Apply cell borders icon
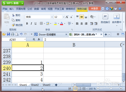Image resolution: width=126 pixels, height=92 pixels. [x=41, y=23]
